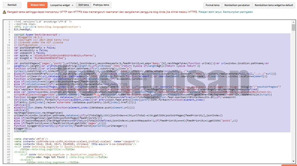Click the scrollbar up arrow
Screen dimensions: 297x166
pos(293,22)
